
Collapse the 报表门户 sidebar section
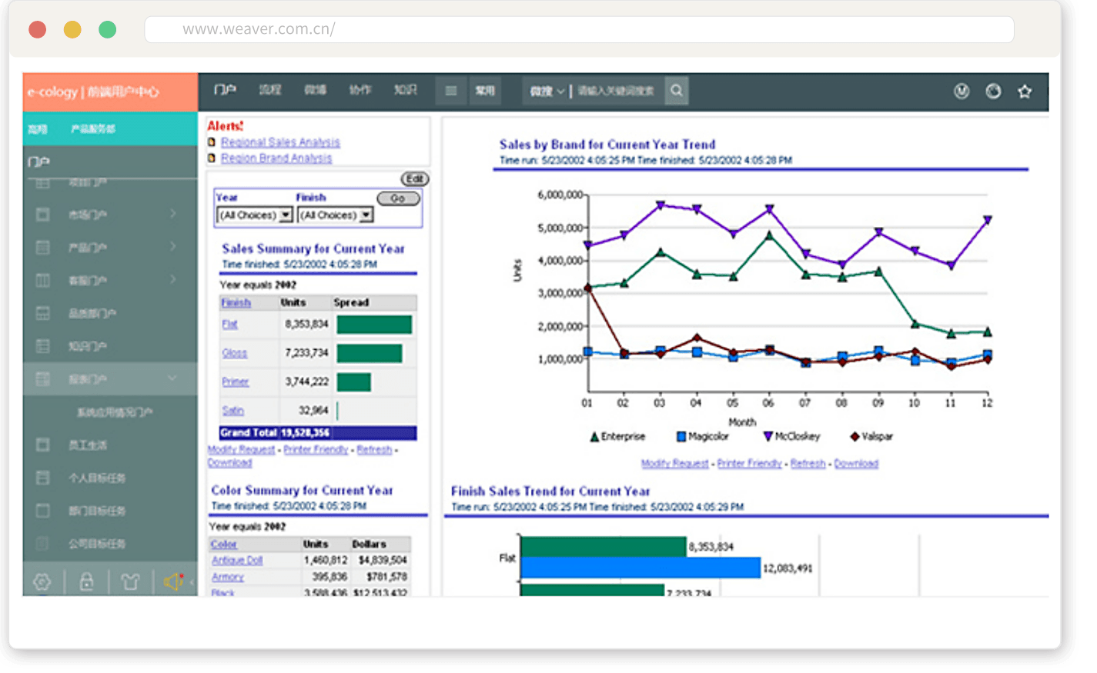coord(172,378)
